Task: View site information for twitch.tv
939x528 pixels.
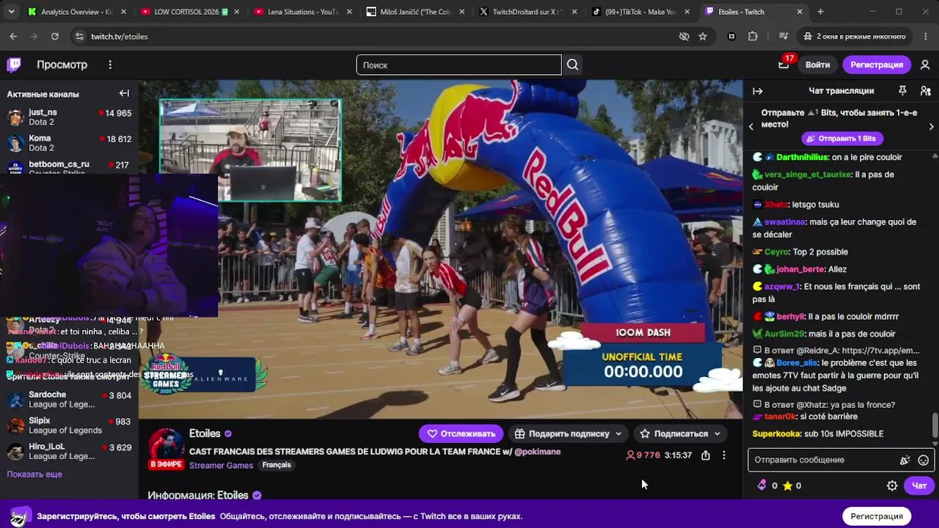Action: [x=79, y=36]
